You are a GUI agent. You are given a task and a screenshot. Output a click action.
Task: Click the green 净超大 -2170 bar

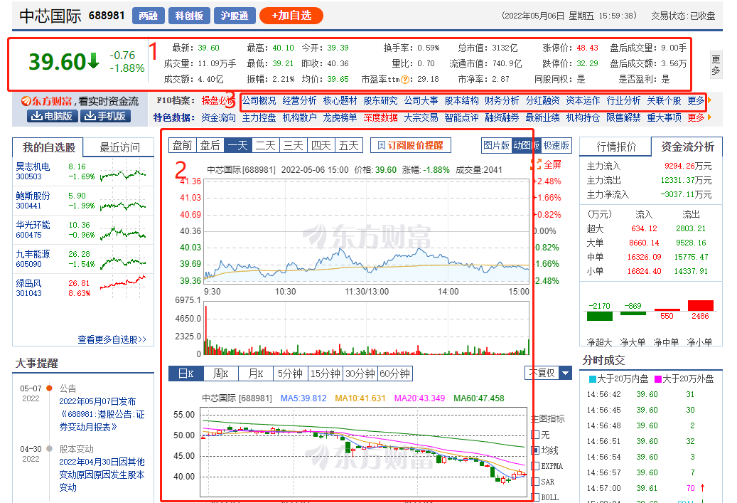(x=600, y=316)
